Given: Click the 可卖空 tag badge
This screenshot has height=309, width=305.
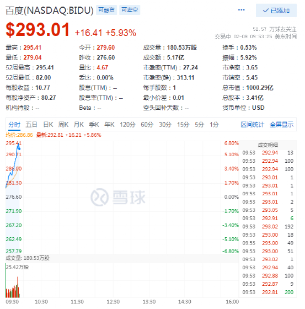Looking at the screenshot, I should pyautogui.click(x=130, y=10).
